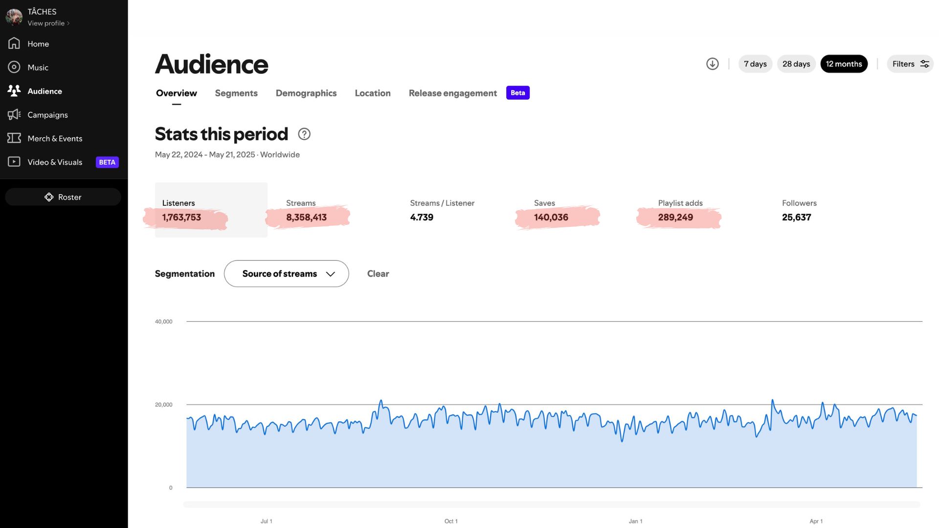This screenshot has width=939, height=528.
Task: Download audience data with arrow icon
Action: (x=712, y=64)
